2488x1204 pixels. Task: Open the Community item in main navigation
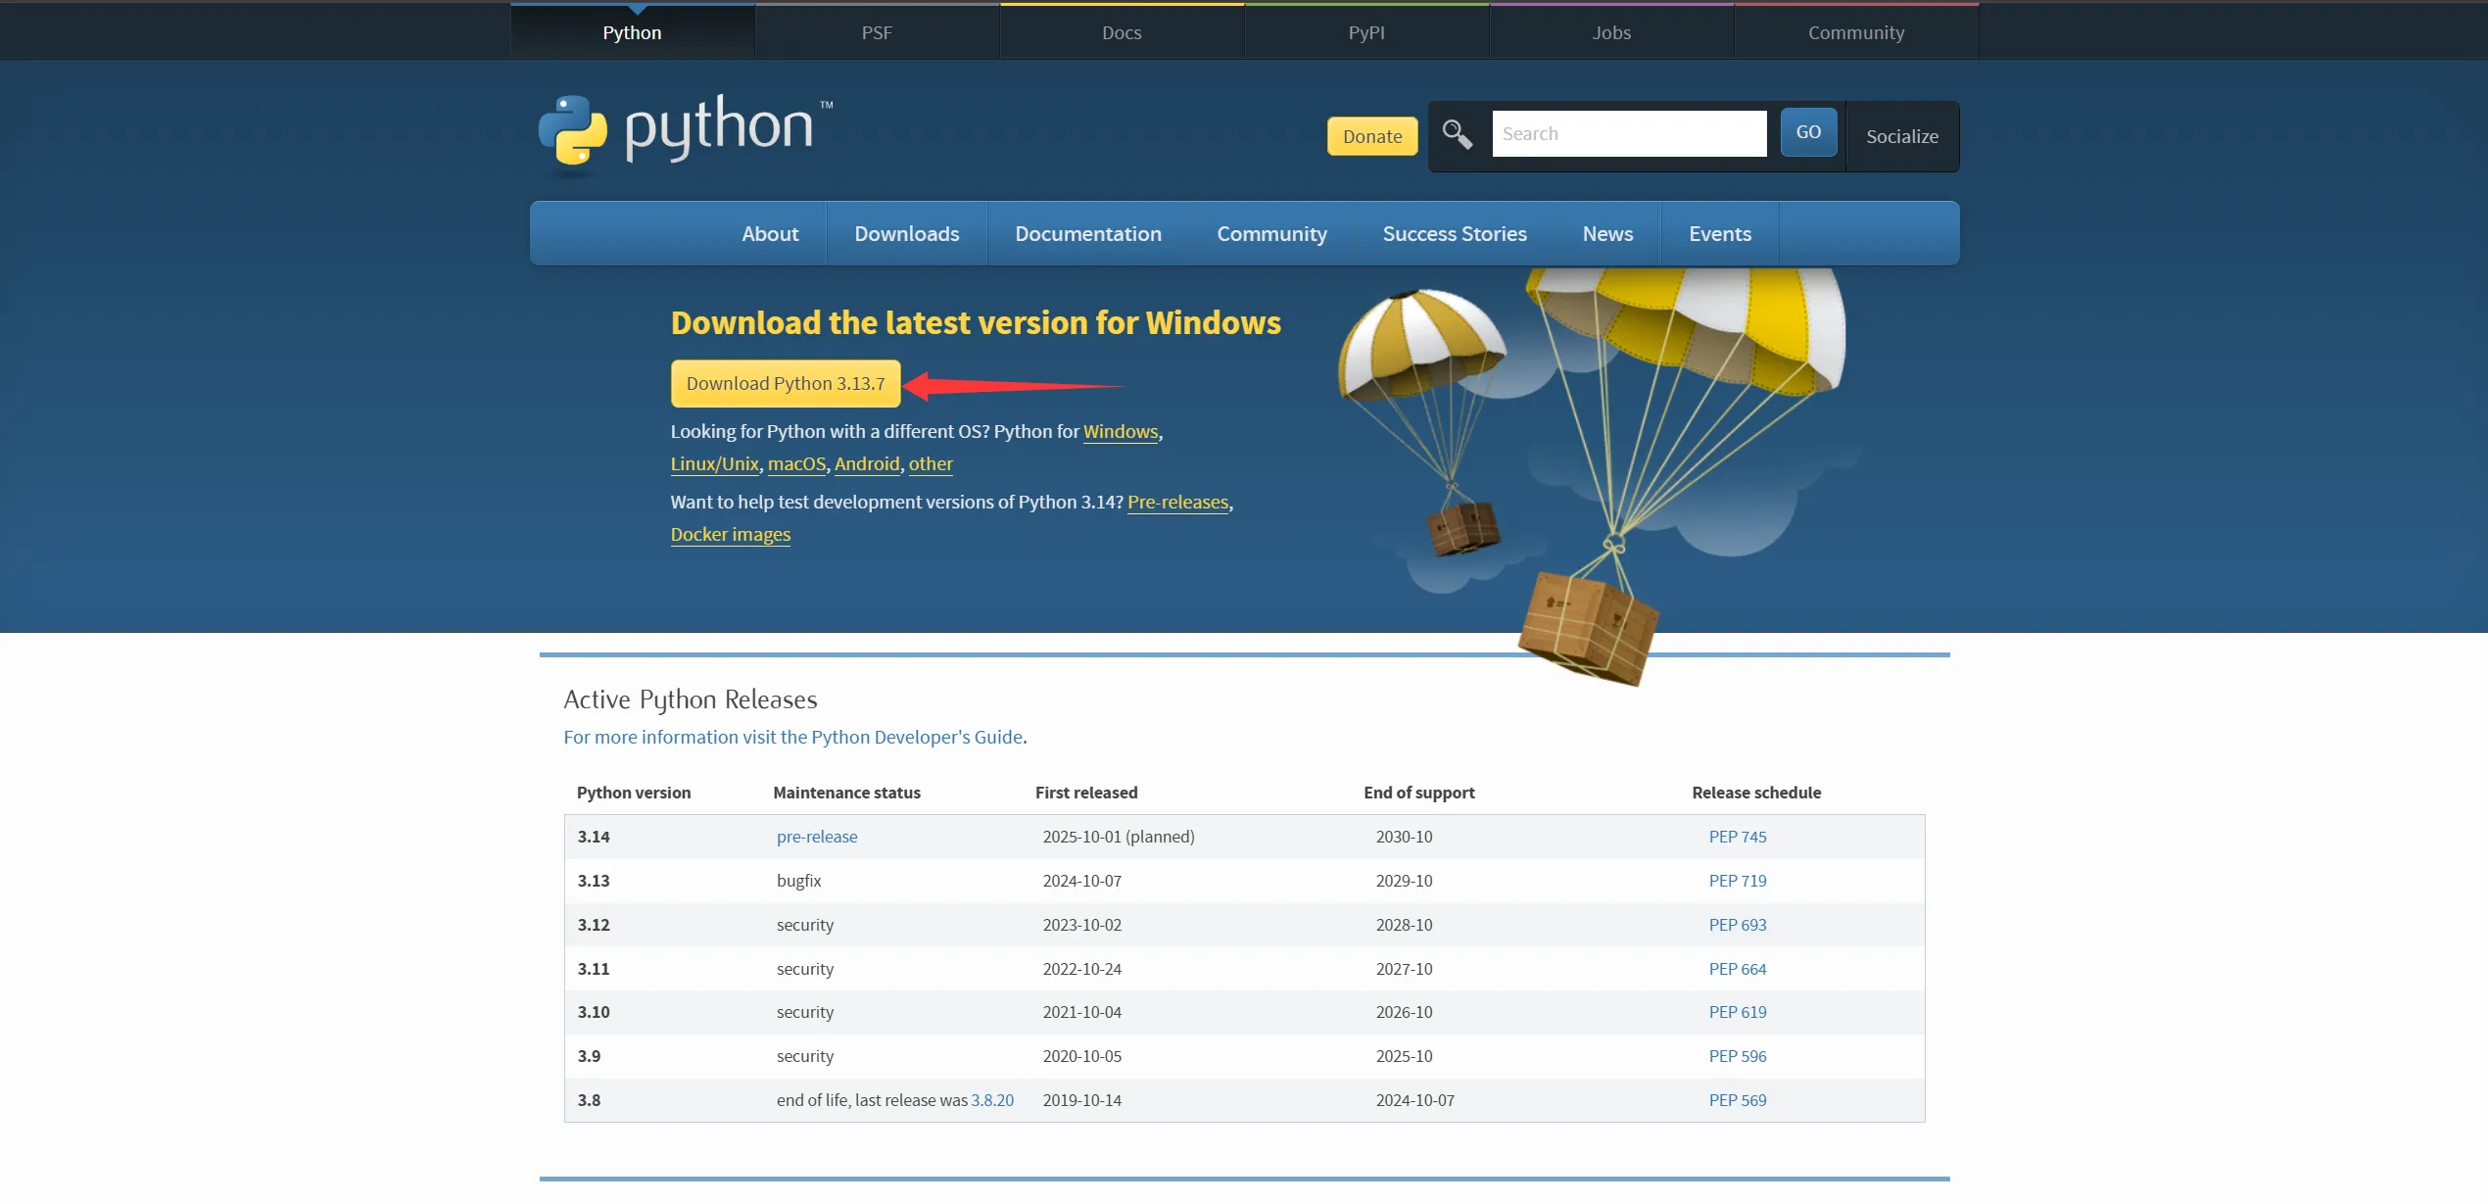pos(1271,233)
